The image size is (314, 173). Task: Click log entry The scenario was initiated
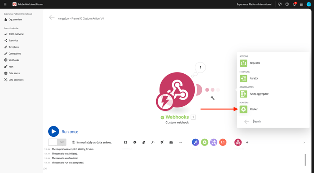tap(64, 154)
